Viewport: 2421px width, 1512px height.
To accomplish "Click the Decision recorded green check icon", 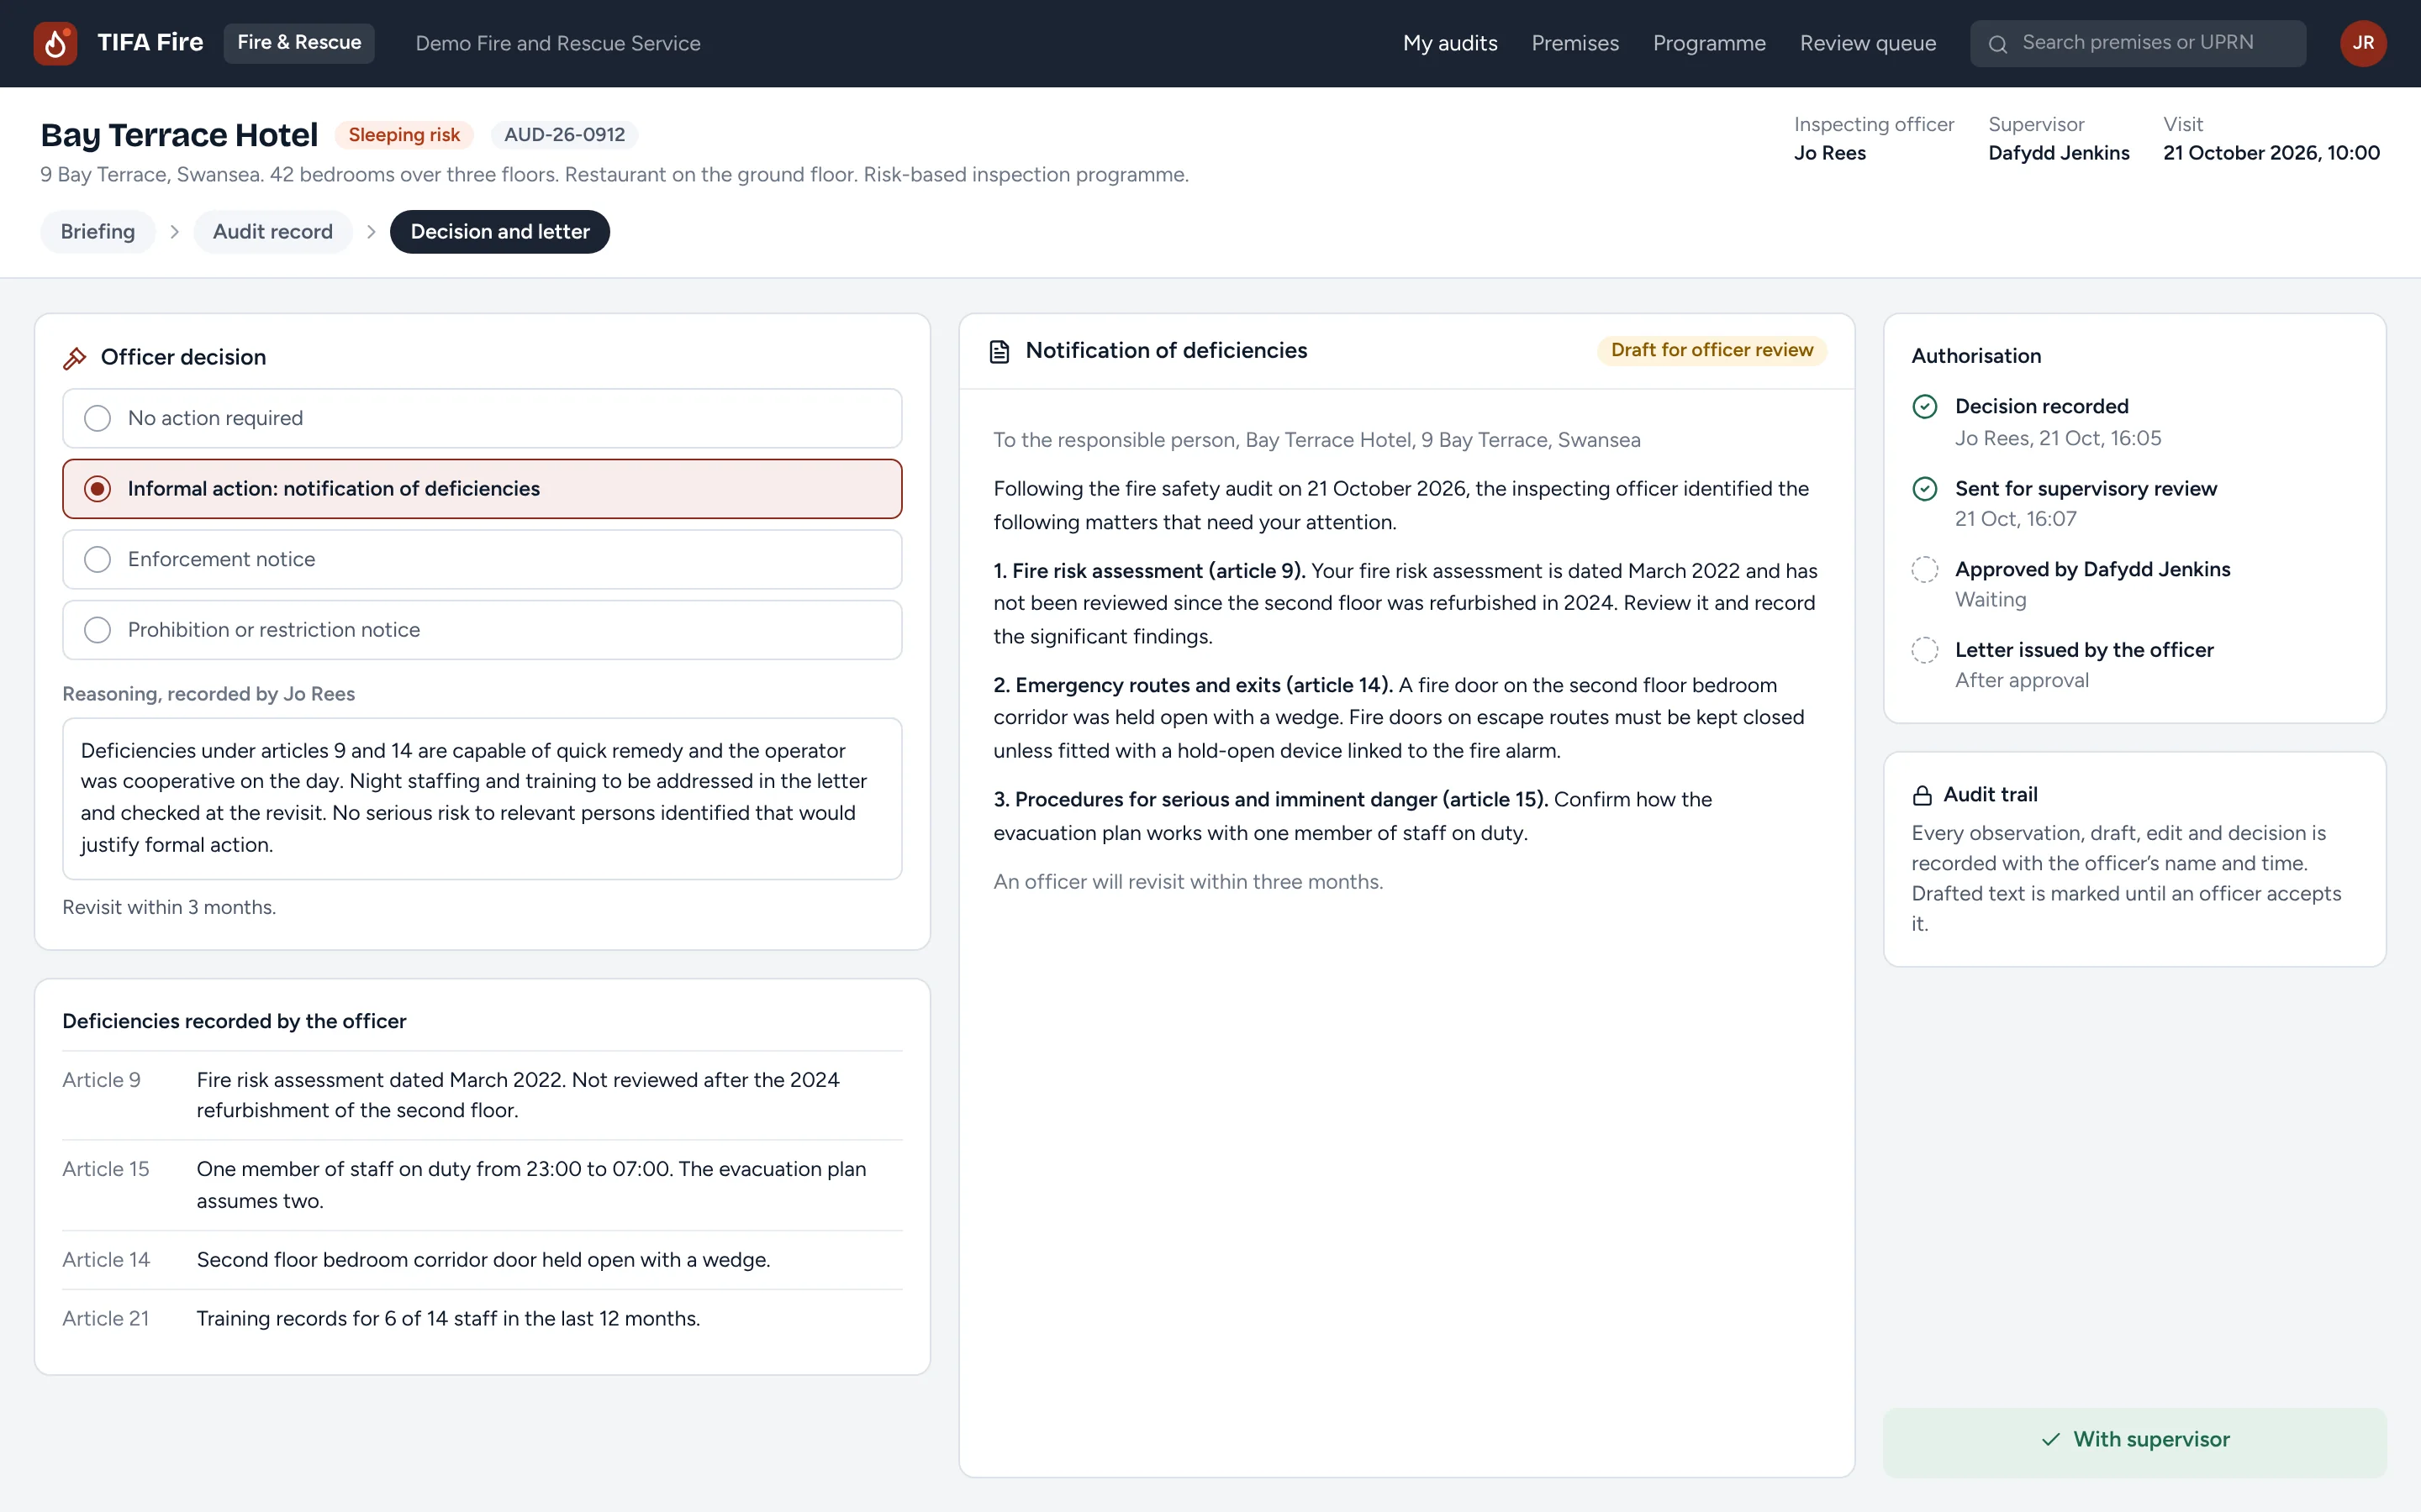I will (1925, 406).
